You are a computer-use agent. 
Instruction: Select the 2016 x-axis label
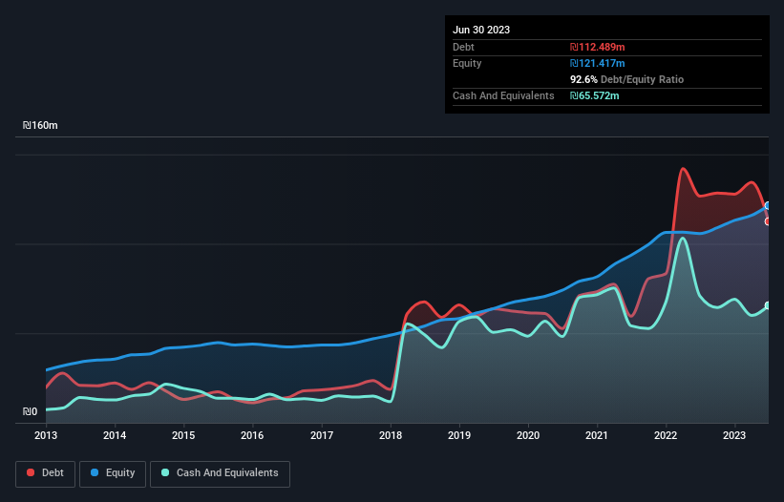point(252,435)
